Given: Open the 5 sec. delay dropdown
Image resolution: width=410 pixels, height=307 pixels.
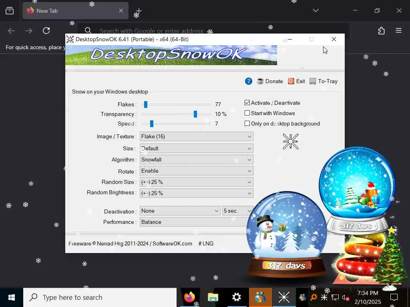Looking at the screenshot, I should [x=237, y=211].
